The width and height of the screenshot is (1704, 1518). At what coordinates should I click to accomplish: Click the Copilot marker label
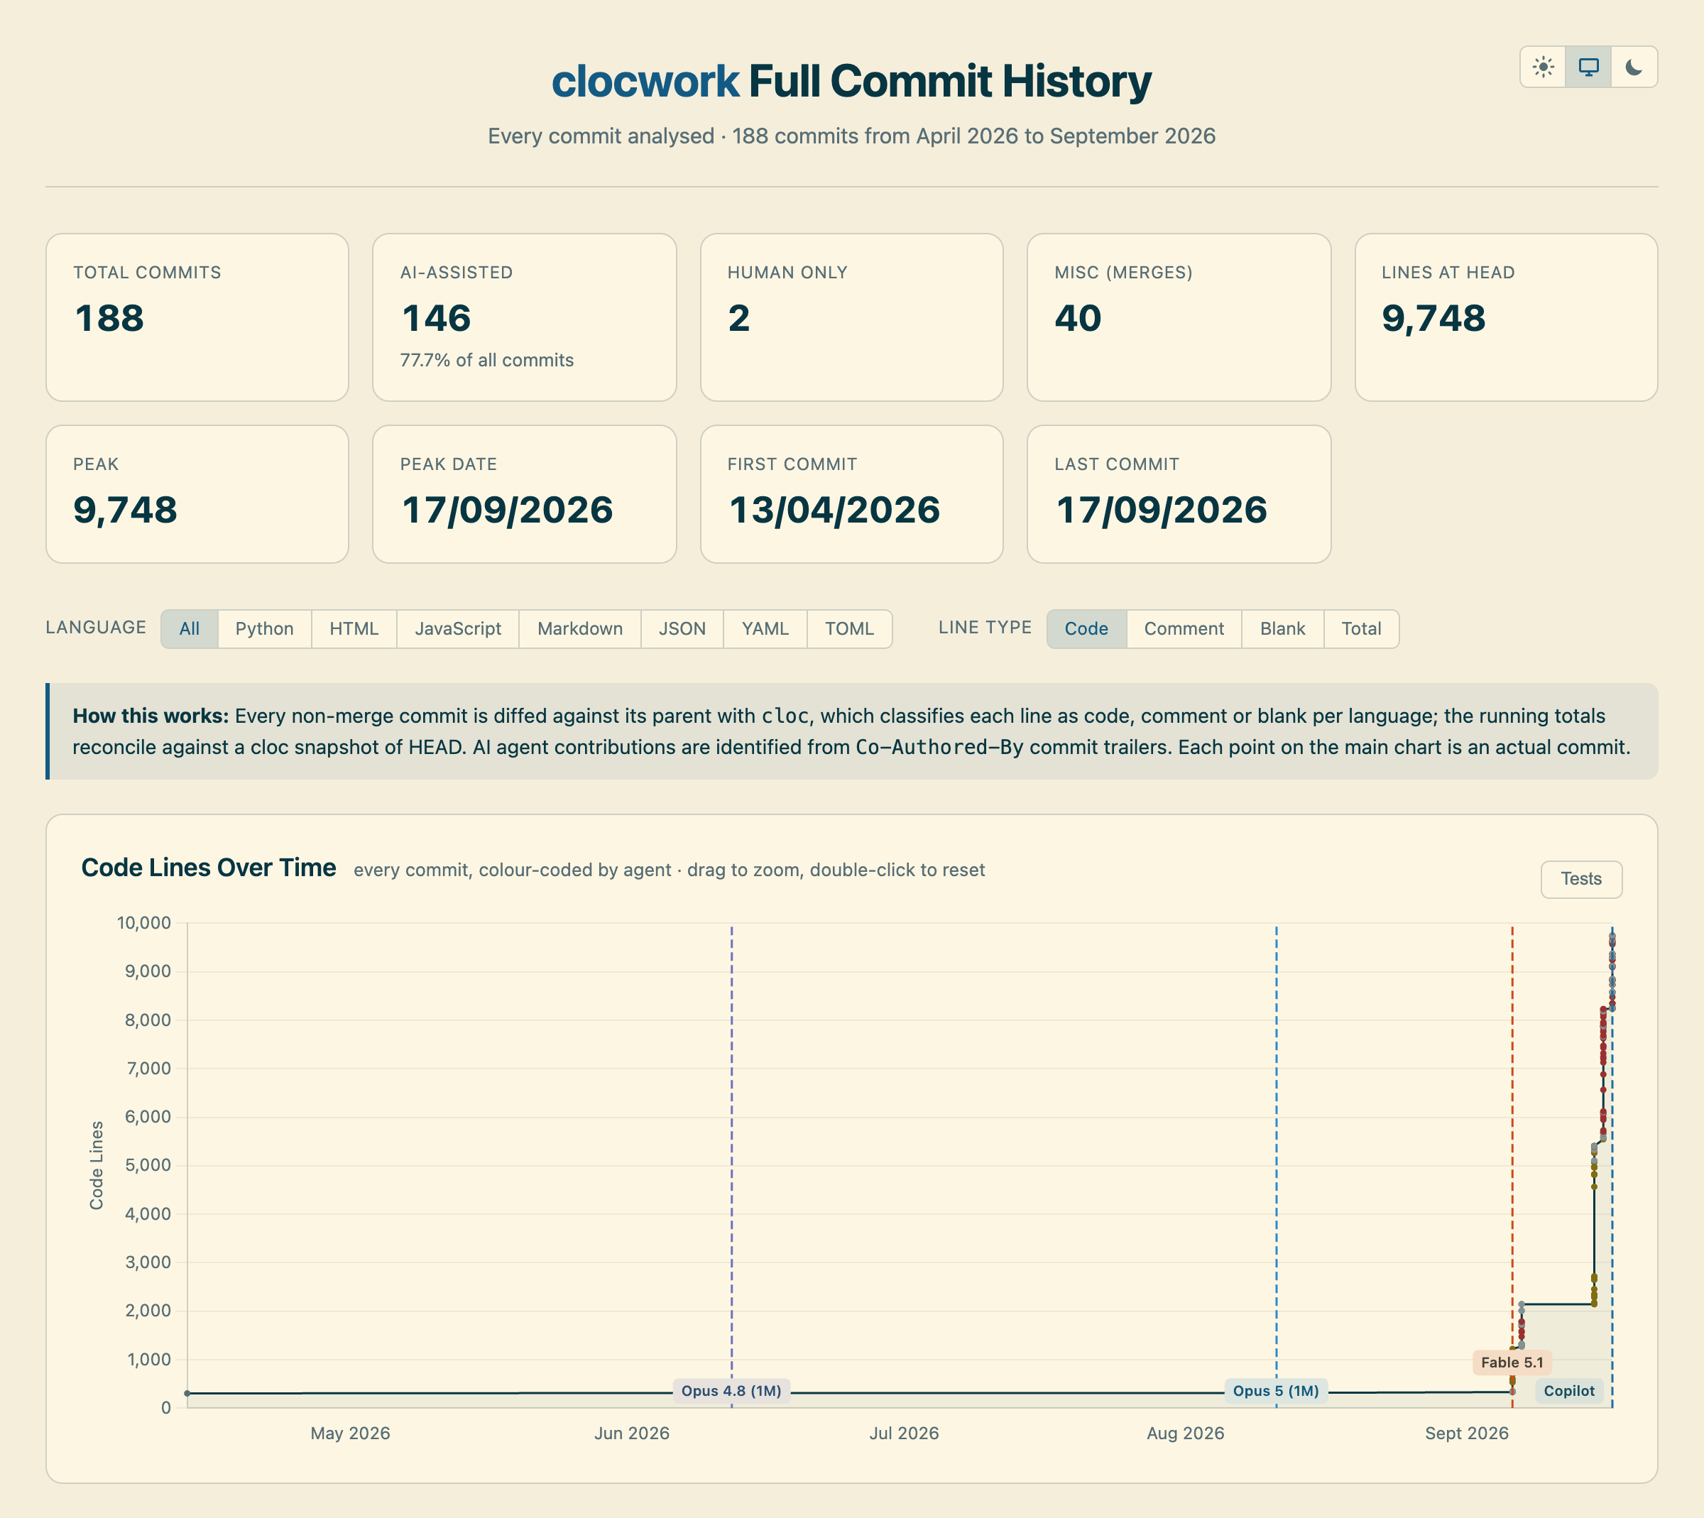1568,1390
